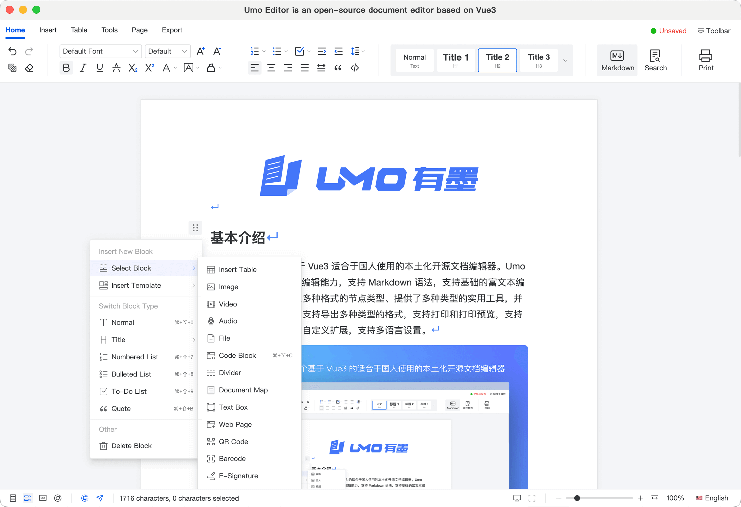
Task: Click Delete Block in the context menu
Action: point(131,445)
